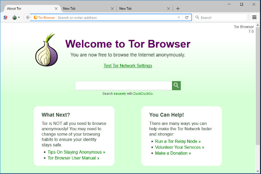Click the scrollbar down arrow

click(x=258, y=171)
